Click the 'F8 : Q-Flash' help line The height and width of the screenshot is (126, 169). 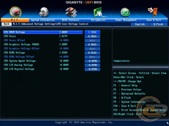[x=122, y=98]
